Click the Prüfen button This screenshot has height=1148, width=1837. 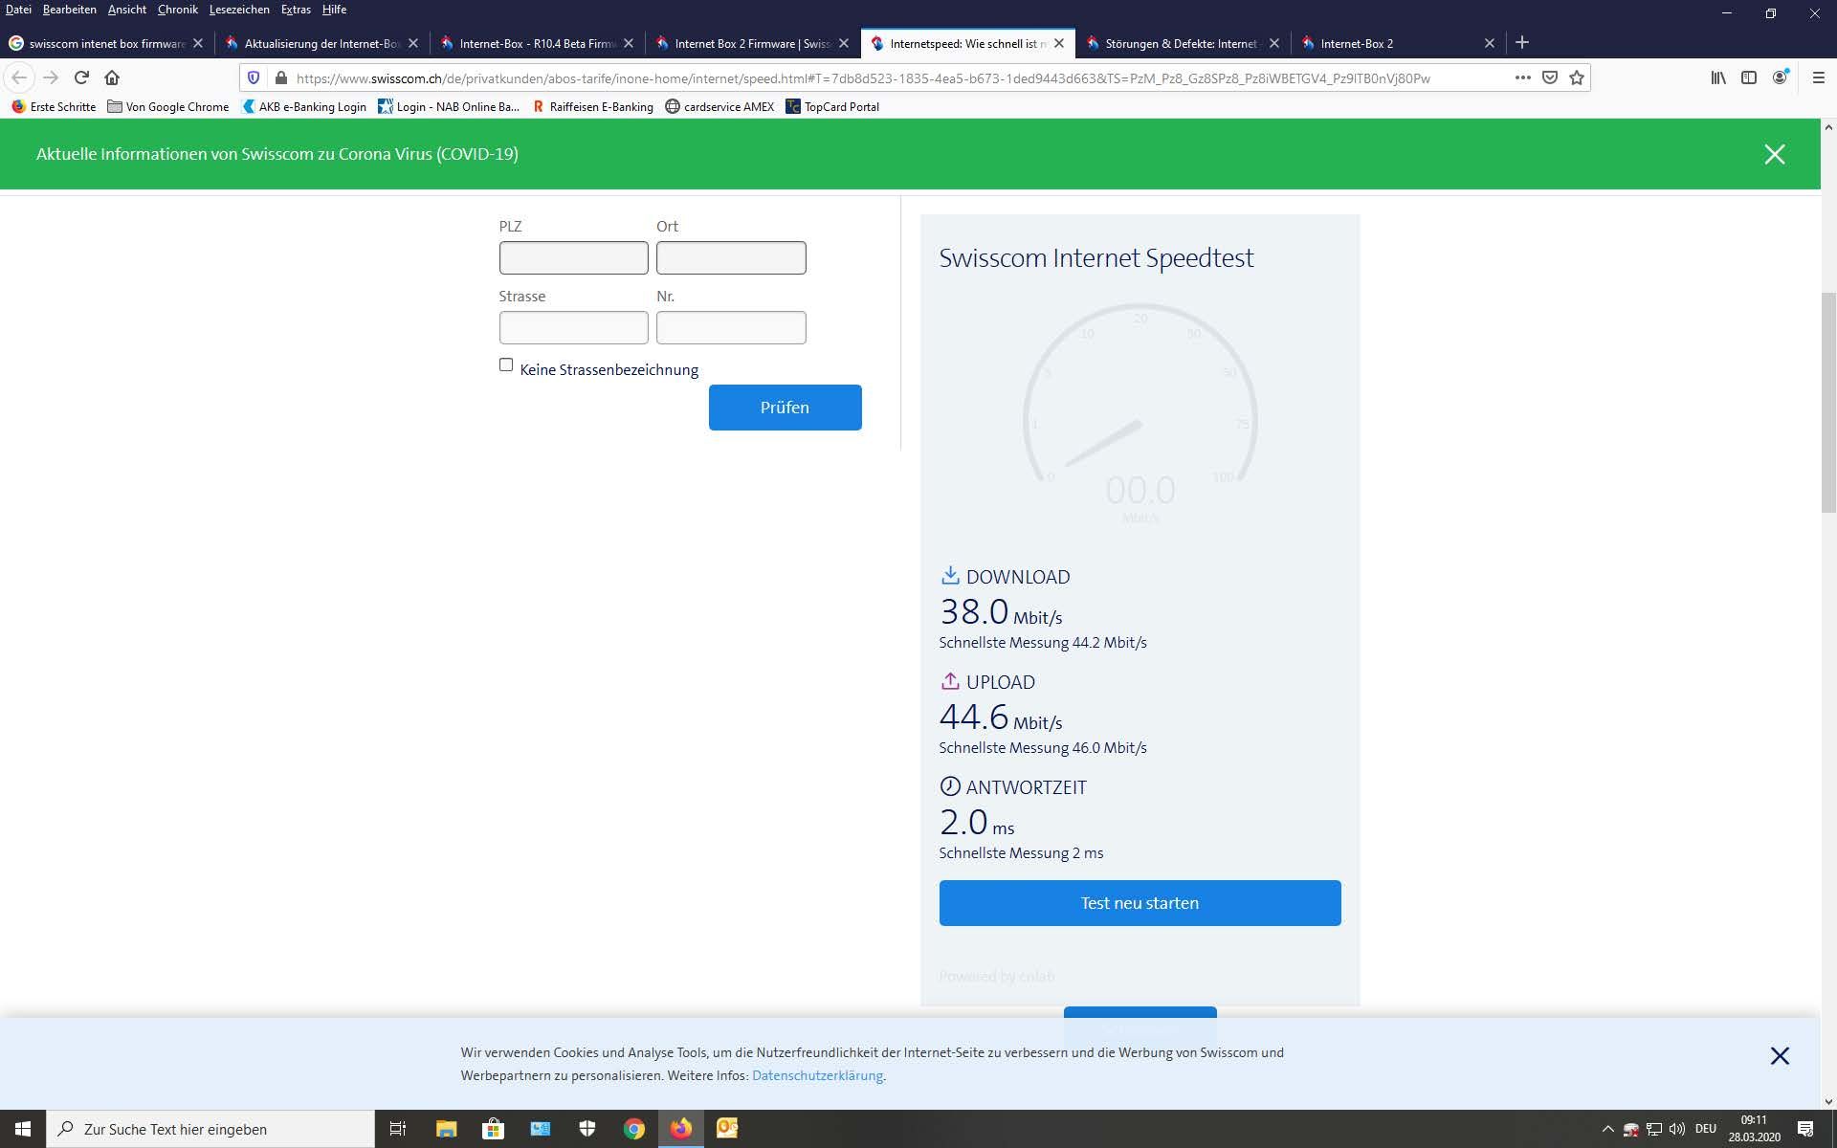tap(785, 408)
